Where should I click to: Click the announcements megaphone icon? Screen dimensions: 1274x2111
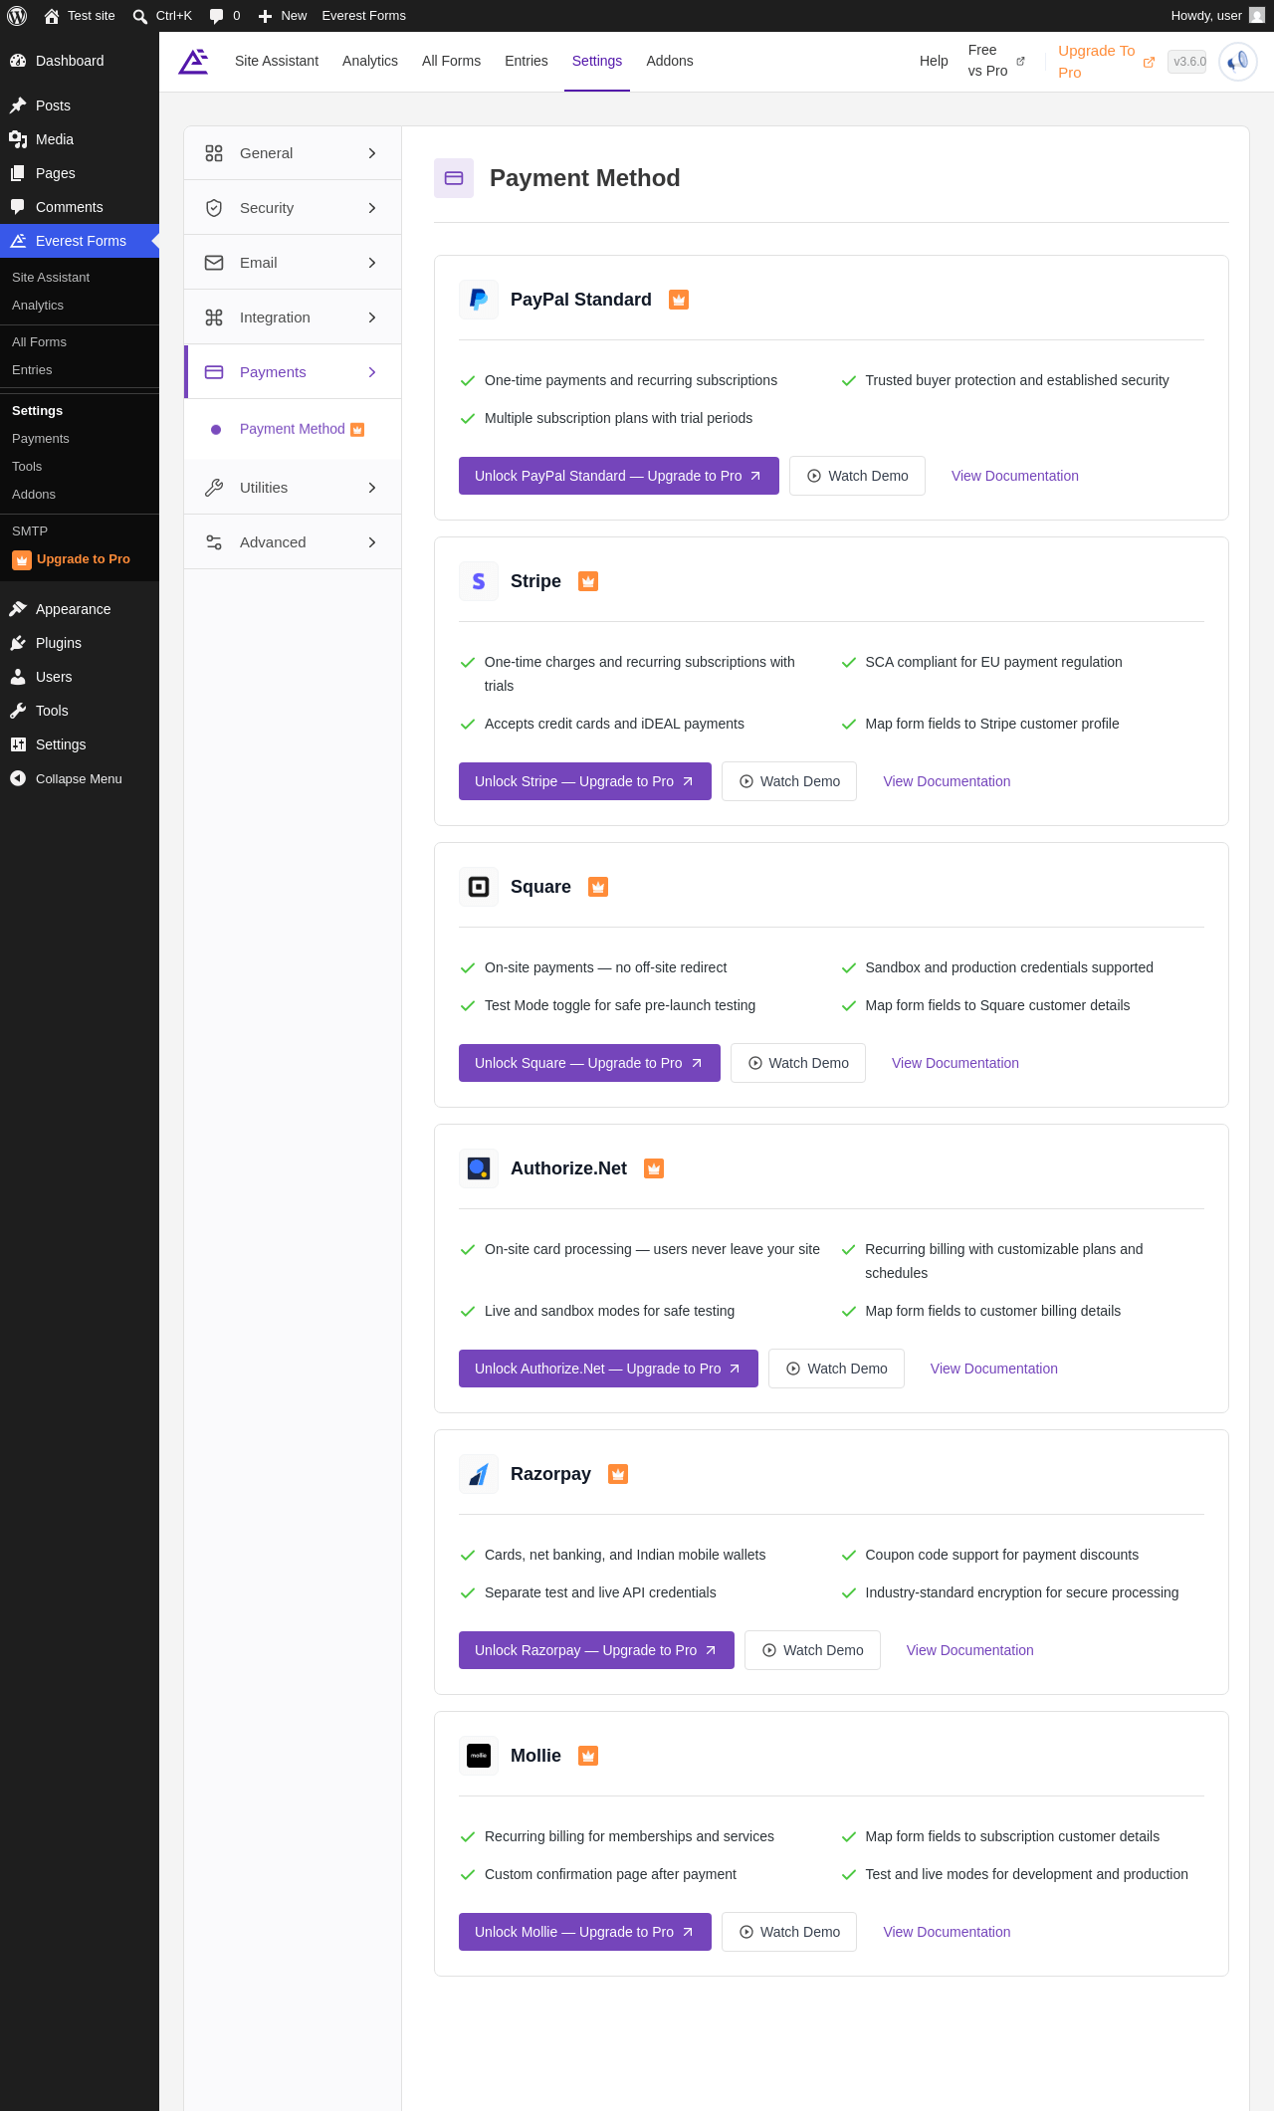click(1238, 62)
